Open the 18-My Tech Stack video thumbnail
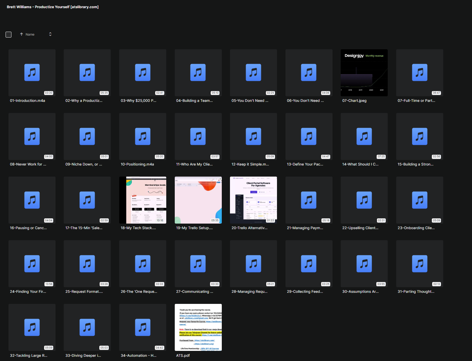The height and width of the screenshot is (361, 472). click(x=143, y=200)
